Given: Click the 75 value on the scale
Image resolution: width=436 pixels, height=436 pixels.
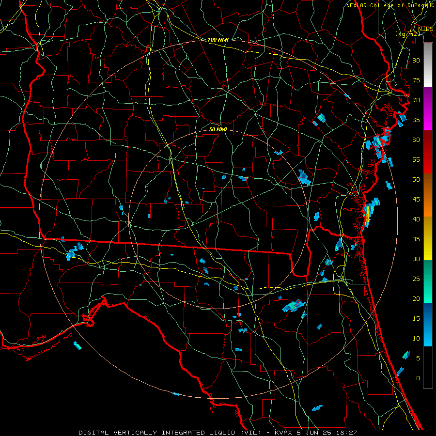Looking at the screenshot, I should 416,80.
